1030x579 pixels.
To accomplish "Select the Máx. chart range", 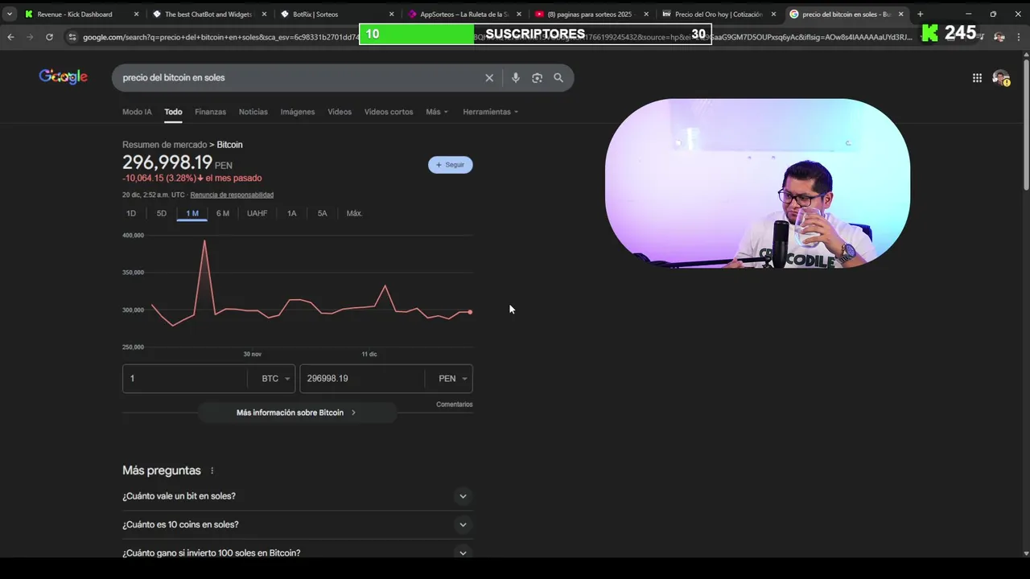I will (x=354, y=213).
